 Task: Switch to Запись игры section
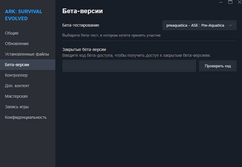pyautogui.click(x=28, y=106)
